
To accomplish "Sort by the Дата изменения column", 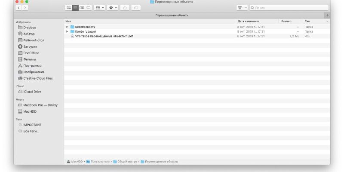I will [x=249, y=21].
